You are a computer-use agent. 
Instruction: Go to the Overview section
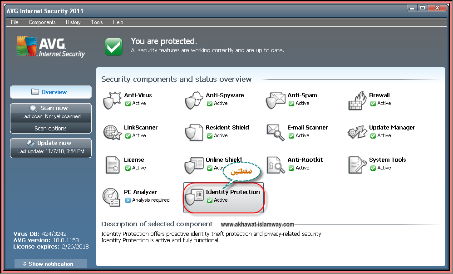(x=51, y=92)
